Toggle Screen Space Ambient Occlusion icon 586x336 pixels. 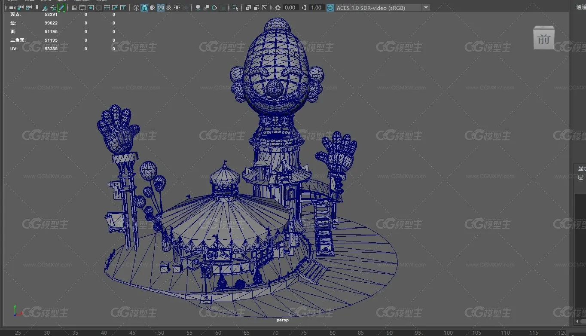[198, 8]
